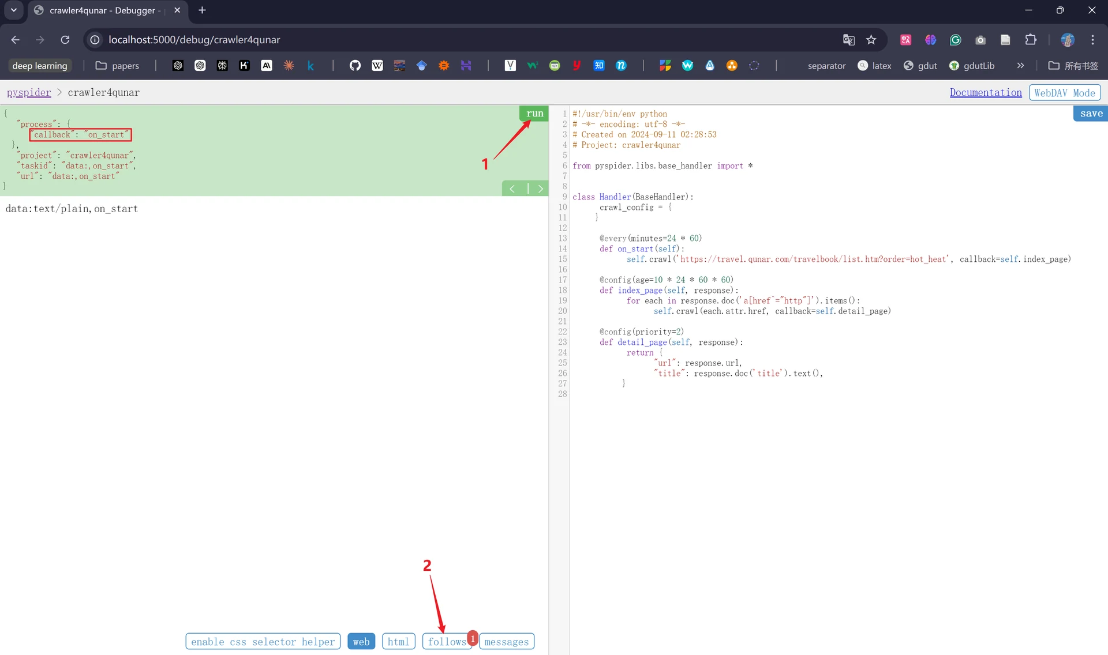The width and height of the screenshot is (1108, 655).
Task: Open the tab search dropdown arrow
Action: click(14, 10)
